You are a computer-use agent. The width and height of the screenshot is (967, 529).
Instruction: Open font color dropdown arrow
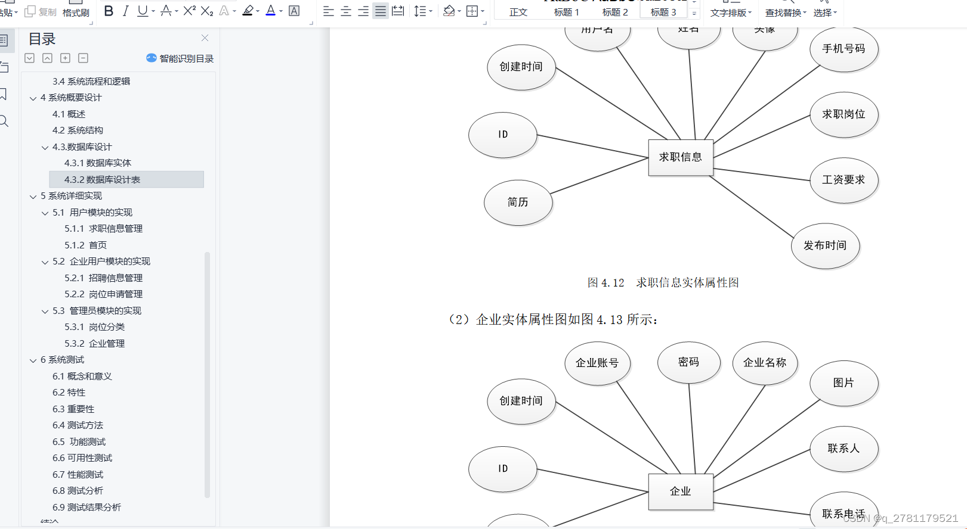(x=281, y=11)
